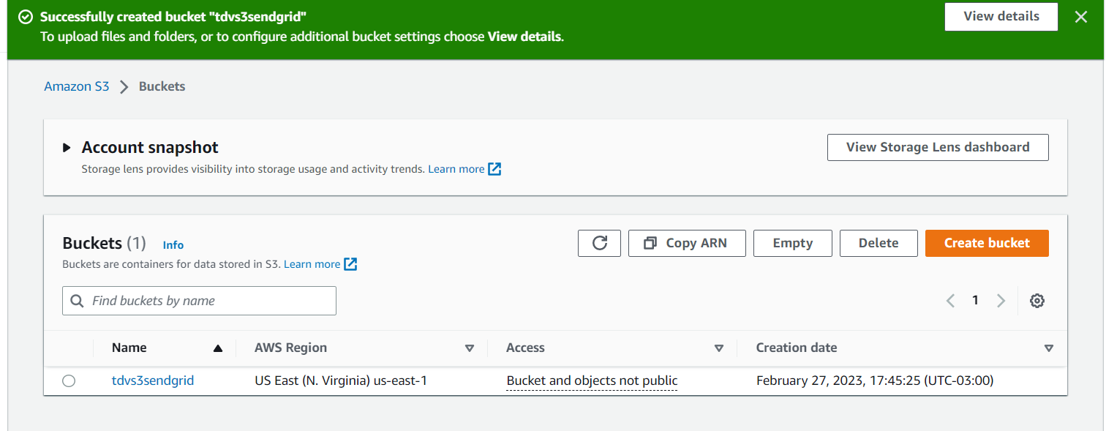Screen dimensions: 1106x431
Task: Go to previous page of buckets
Action: tap(950, 301)
